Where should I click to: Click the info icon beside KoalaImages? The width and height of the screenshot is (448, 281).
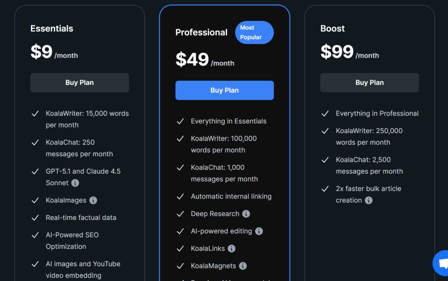pos(93,200)
